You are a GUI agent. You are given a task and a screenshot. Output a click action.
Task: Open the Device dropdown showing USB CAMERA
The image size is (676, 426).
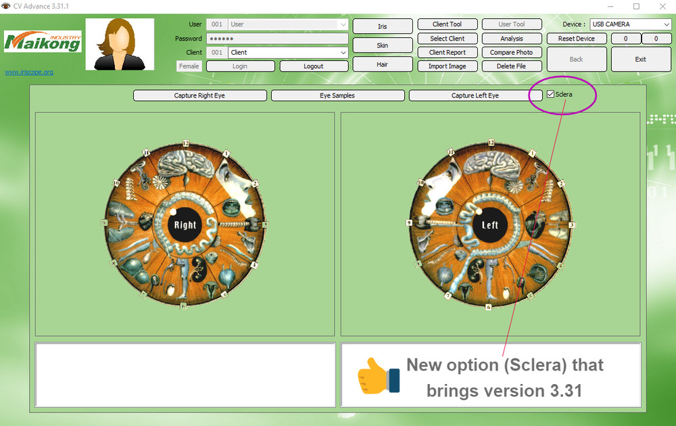pos(666,24)
